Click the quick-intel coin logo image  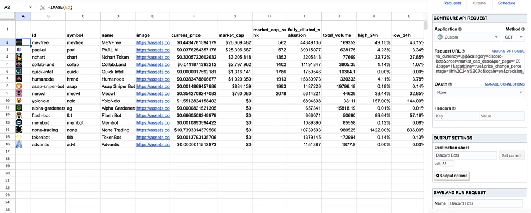click(x=19, y=72)
